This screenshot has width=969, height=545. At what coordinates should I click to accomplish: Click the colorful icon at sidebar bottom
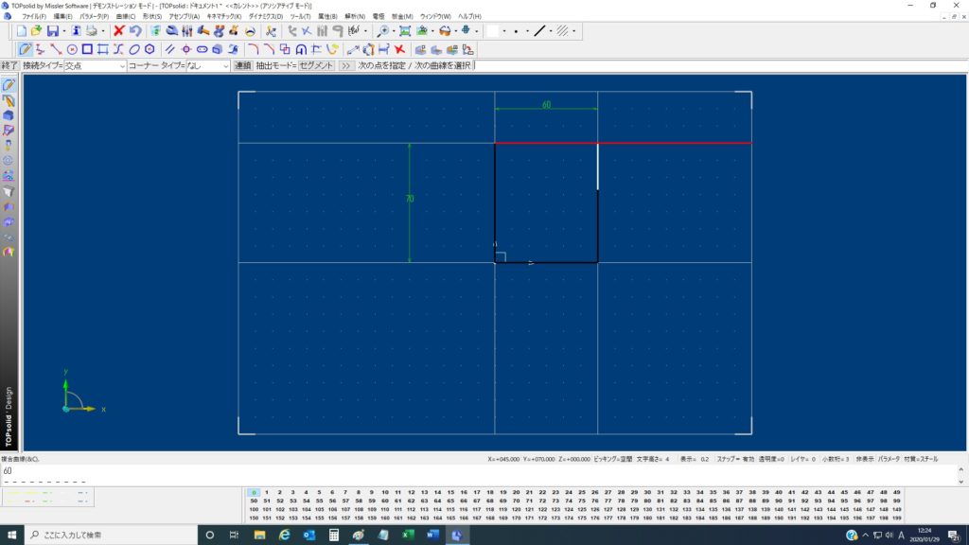[9, 252]
